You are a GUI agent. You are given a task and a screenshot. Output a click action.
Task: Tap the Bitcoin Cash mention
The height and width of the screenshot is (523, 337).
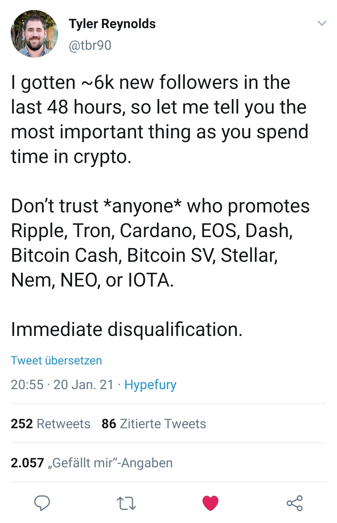pos(65,255)
